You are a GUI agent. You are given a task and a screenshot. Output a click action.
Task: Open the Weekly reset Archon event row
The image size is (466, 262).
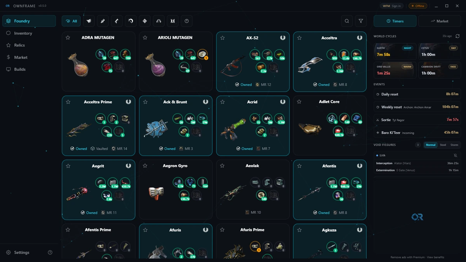[417, 107]
